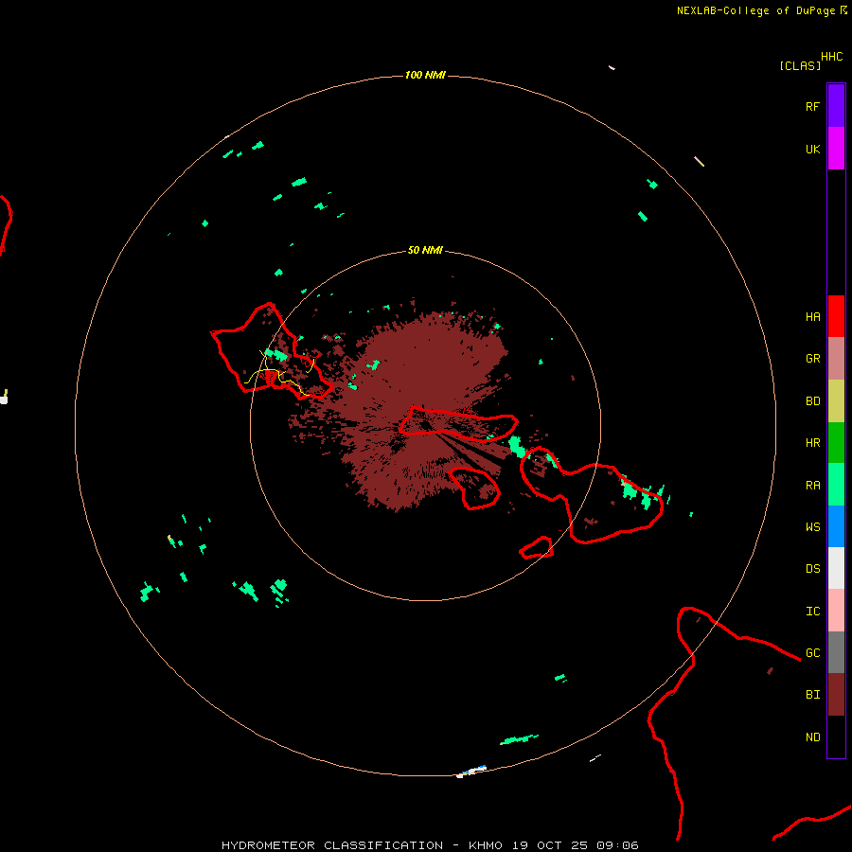The image size is (852, 852).
Task: Click the GC legend label
Action: (812, 653)
